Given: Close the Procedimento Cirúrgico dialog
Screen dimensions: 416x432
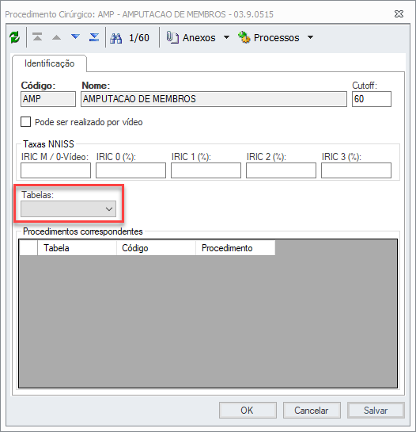Looking at the screenshot, I should coord(399,13).
